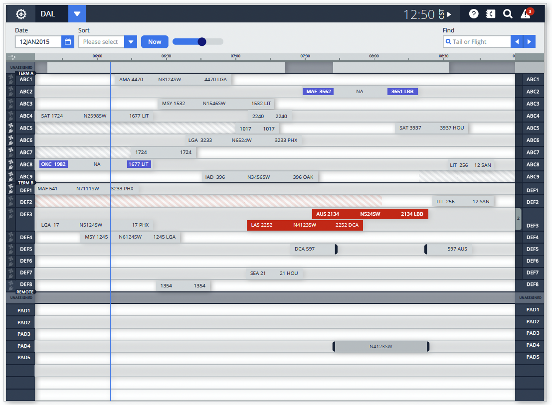Screen dimensions: 552x405
Task: Click the red LAS 2252 flight bar
Action: click(305, 225)
